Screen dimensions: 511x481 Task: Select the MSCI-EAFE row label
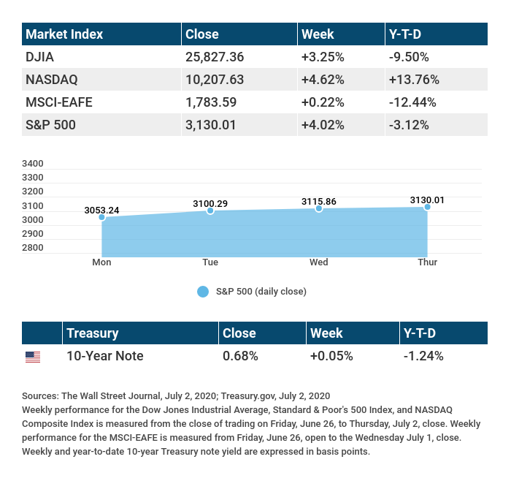tap(59, 102)
